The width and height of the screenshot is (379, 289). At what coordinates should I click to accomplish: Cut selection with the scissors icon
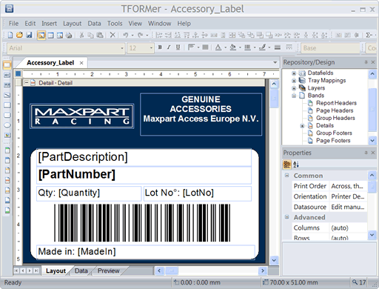[81, 35]
